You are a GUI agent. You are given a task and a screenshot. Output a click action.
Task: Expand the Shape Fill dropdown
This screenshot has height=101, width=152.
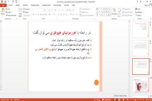(x=126, y=9)
